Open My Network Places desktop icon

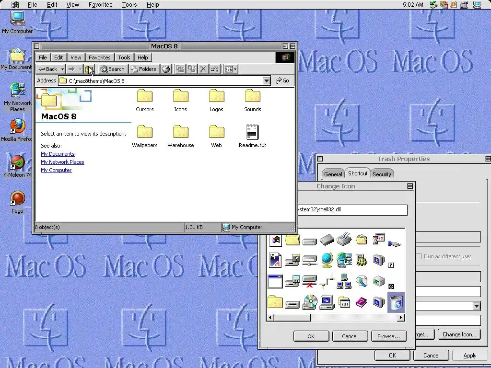17,97
